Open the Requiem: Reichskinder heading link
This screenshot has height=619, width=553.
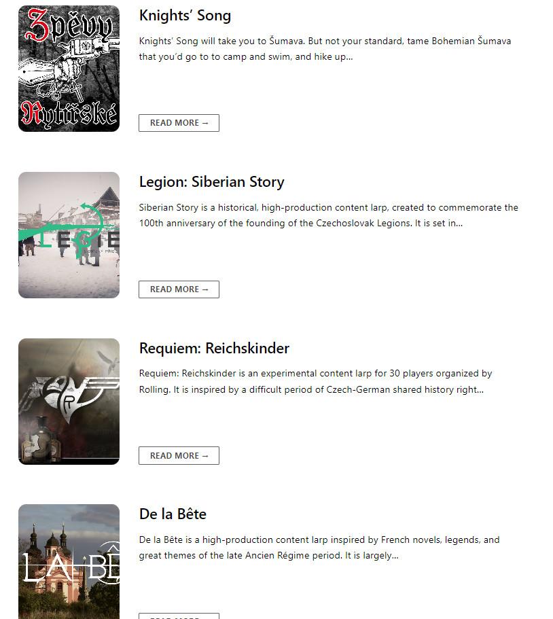[214, 348]
